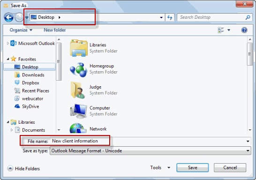Collapse the Favorites group

click(8, 59)
